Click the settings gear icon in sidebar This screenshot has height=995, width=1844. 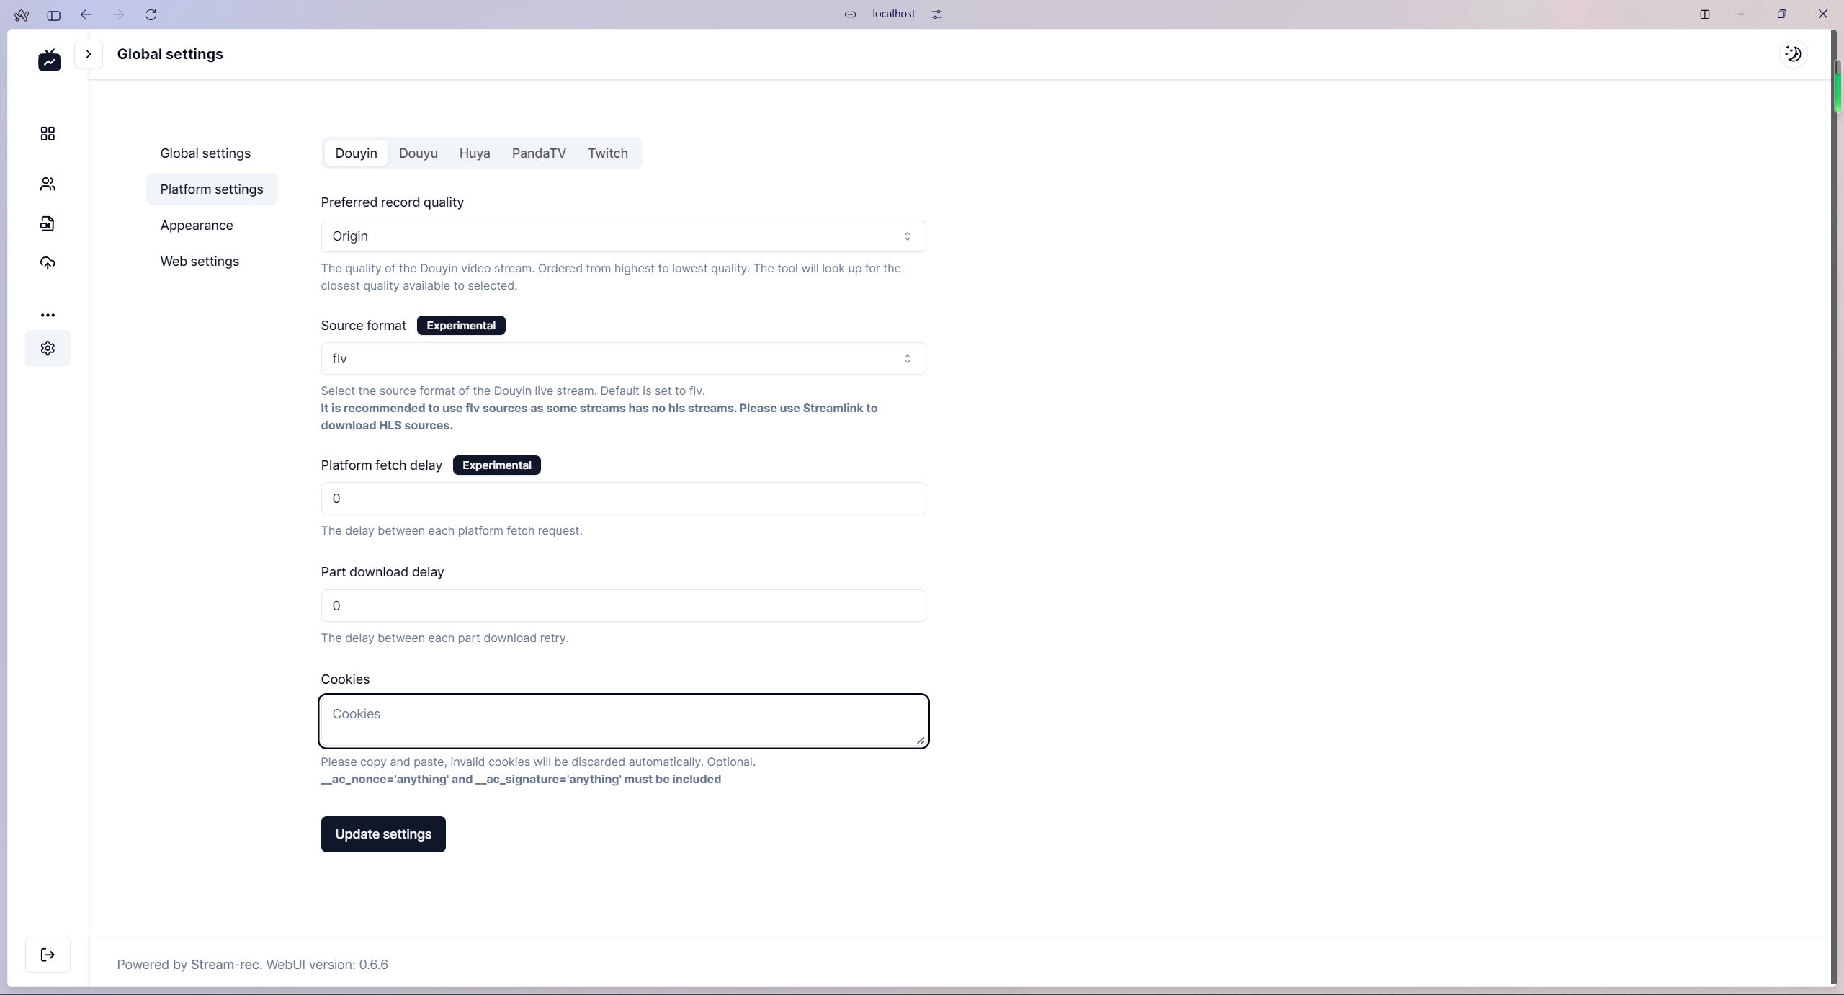click(x=49, y=348)
